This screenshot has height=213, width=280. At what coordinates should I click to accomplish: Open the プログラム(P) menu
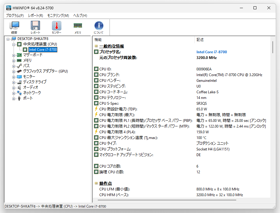pyautogui.click(x=15, y=16)
